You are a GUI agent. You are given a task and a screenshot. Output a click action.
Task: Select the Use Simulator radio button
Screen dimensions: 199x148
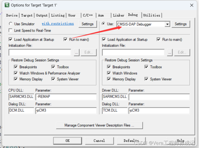click(11, 24)
